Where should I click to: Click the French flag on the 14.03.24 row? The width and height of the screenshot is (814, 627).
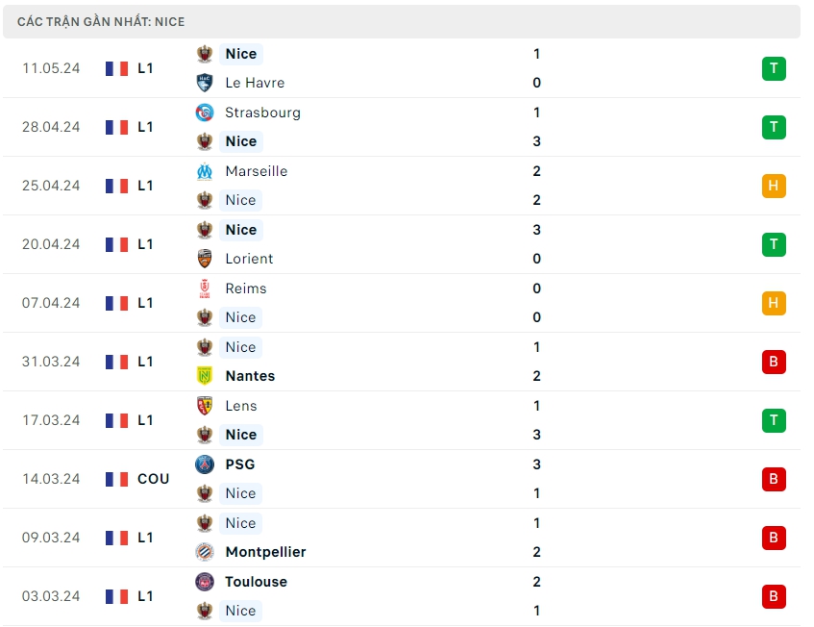pyautogui.click(x=117, y=479)
